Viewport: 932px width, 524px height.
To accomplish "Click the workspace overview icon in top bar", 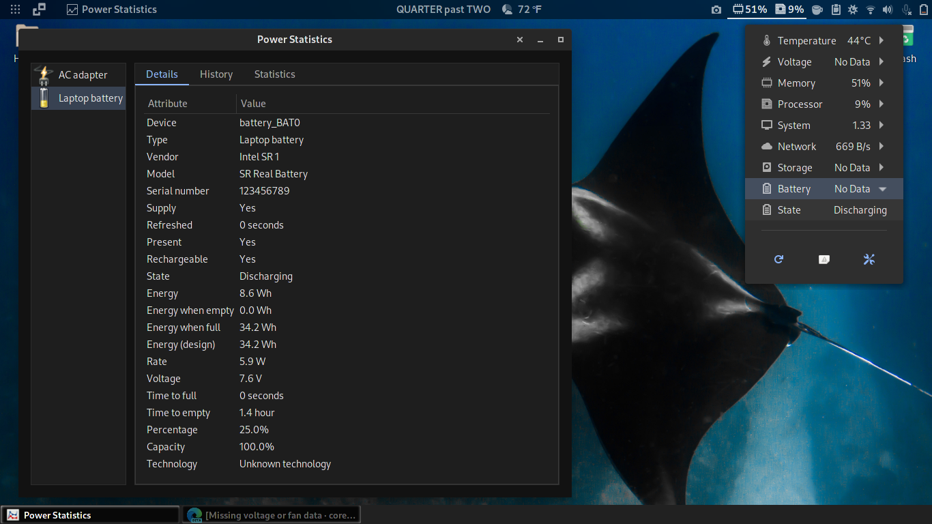I will pyautogui.click(x=40, y=10).
